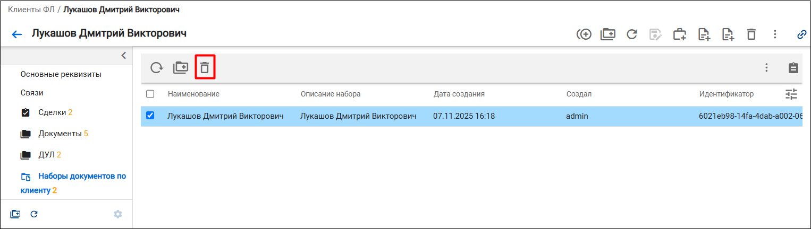
Task: Click the link icon in the top-right header
Action: pos(802,34)
